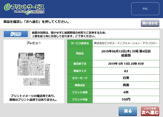Screen dimensions: 163x117
Task: Select instruction 商品を確認し「次へ進む」を押してください
Action: 36,22
